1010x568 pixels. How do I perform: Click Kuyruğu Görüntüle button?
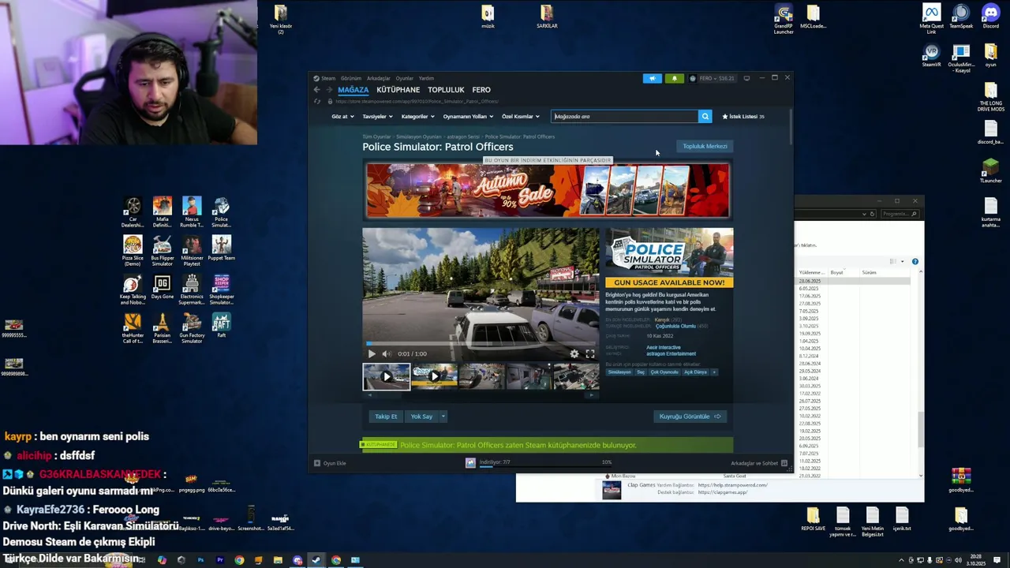click(x=690, y=417)
